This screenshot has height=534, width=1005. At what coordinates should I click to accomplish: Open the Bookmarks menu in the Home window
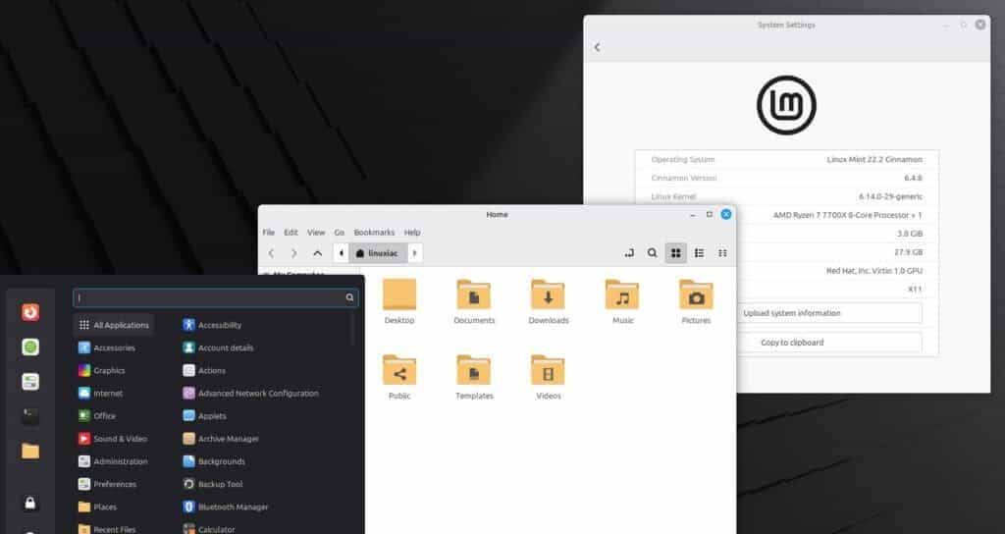pos(374,232)
